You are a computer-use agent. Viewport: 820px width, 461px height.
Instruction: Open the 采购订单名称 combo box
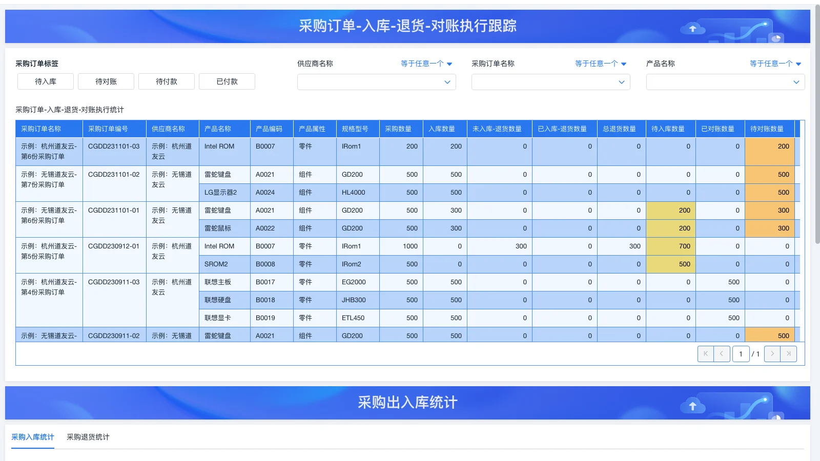[551, 82]
